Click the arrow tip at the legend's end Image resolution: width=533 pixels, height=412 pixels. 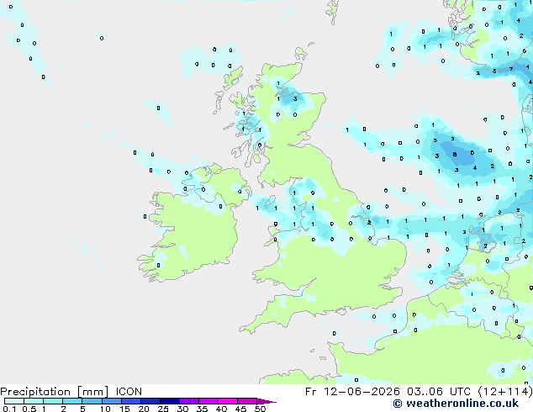(x=266, y=401)
